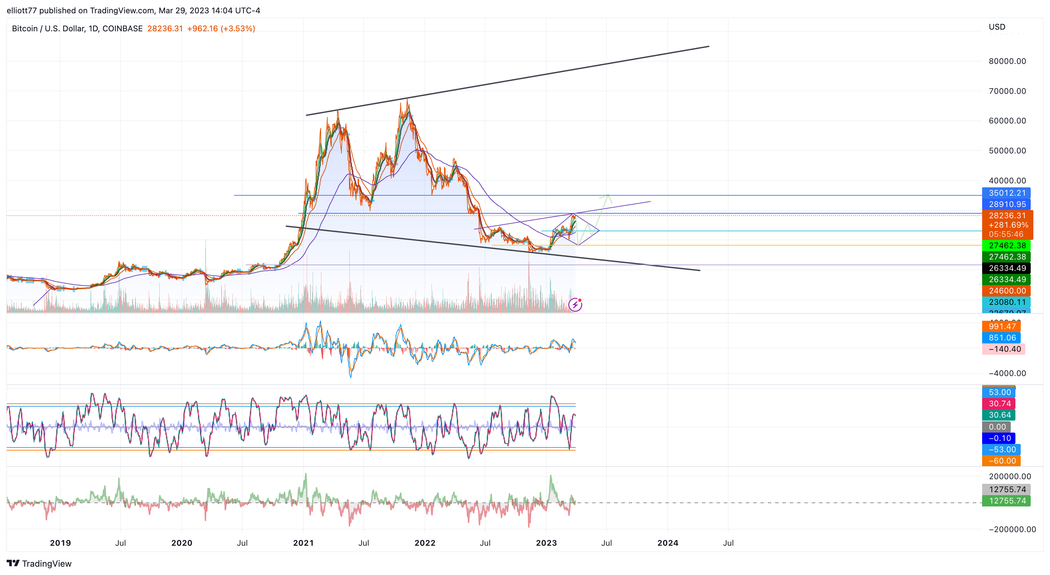Click the gray 0.00 level tag
Viewport: 1050px width, 575px height.
click(x=996, y=427)
